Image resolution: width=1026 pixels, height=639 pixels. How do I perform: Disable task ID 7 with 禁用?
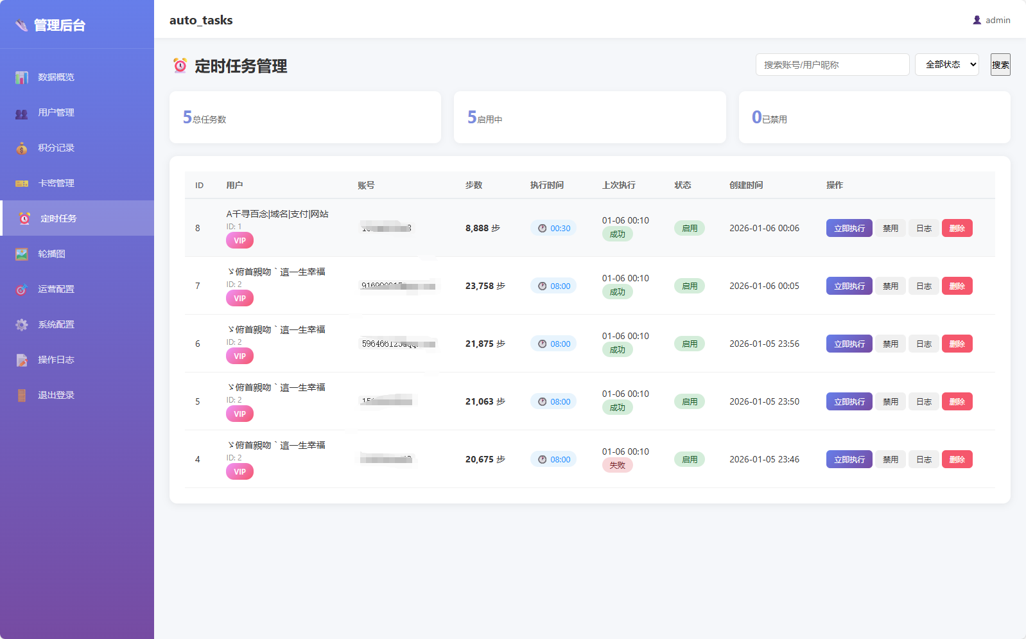click(891, 286)
